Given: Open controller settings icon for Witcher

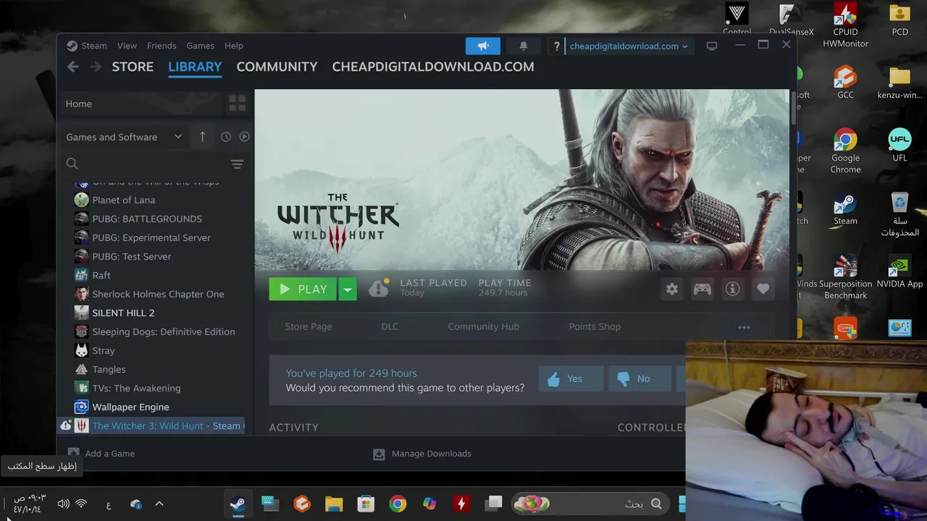Looking at the screenshot, I should (x=702, y=289).
